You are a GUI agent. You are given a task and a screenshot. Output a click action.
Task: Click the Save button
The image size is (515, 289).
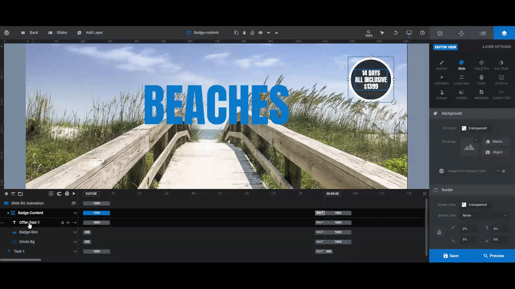pyautogui.click(x=450, y=256)
